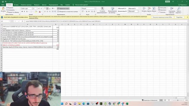
Task: Set middle vertical alignment
Action: (x=47, y=9)
